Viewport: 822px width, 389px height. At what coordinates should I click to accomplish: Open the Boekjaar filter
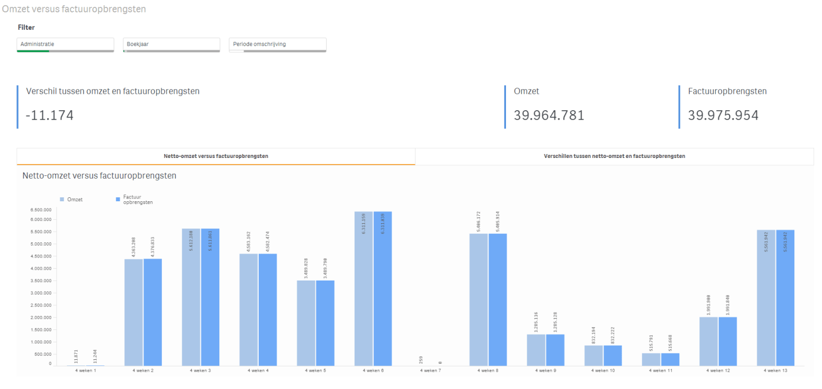171,44
